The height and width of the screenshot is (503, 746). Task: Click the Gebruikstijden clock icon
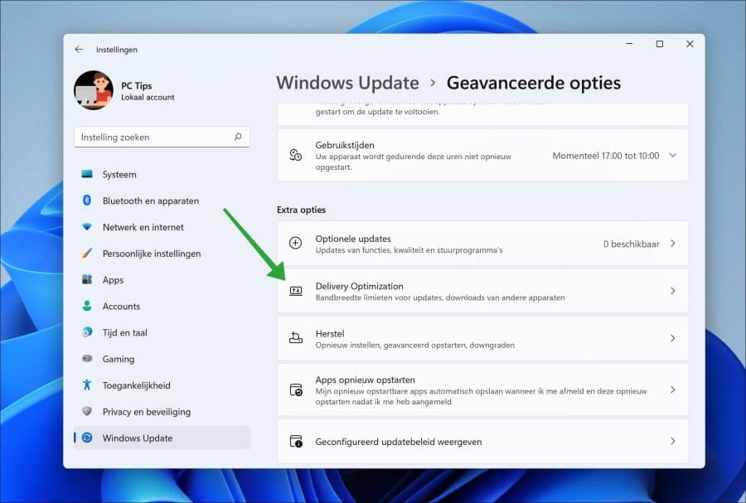pos(295,156)
